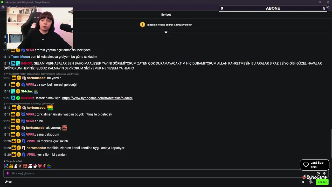
Task: Insert the first follower emote with sunglasses
Action: [6, 166]
